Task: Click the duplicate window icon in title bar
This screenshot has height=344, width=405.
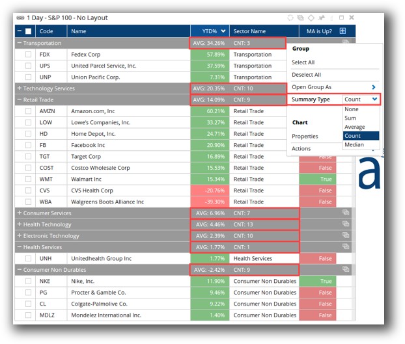Action: [301, 18]
